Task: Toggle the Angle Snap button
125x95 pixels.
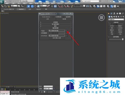Action: [62, 6]
